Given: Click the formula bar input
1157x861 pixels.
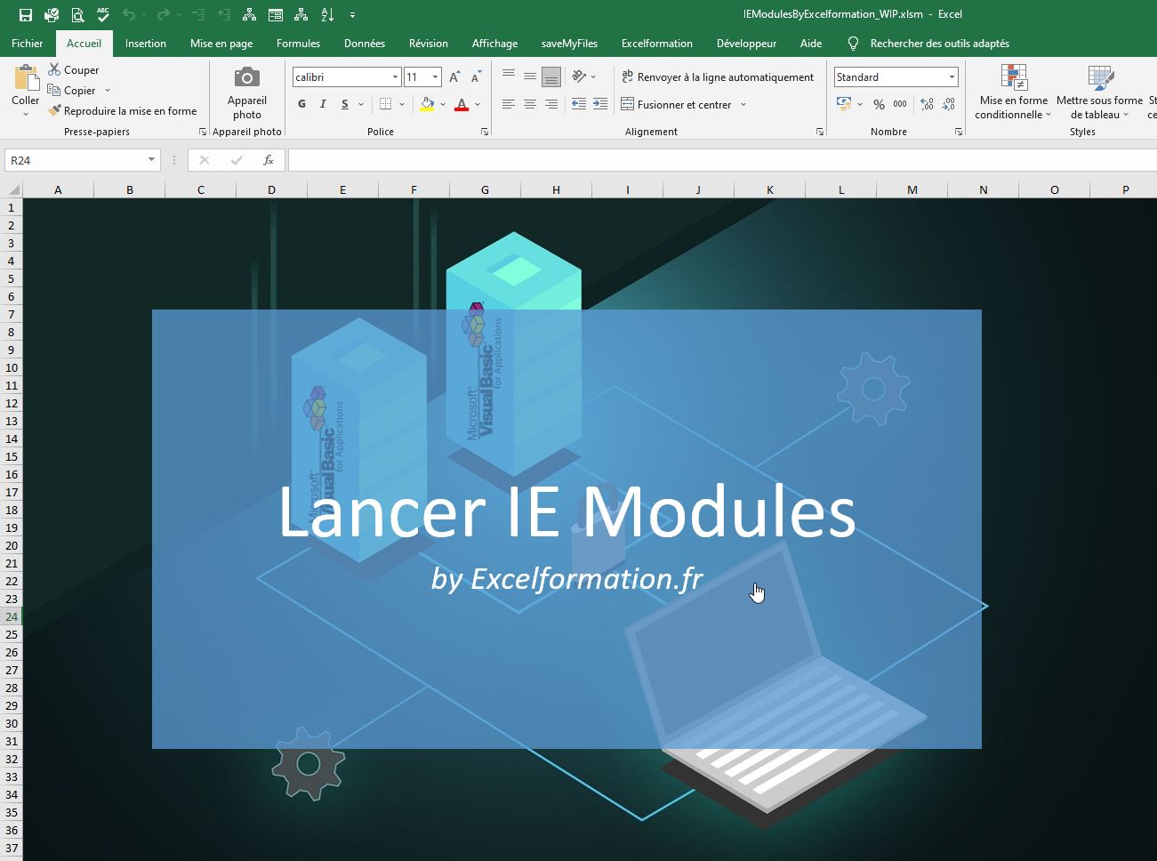Looking at the screenshot, I should tap(722, 160).
